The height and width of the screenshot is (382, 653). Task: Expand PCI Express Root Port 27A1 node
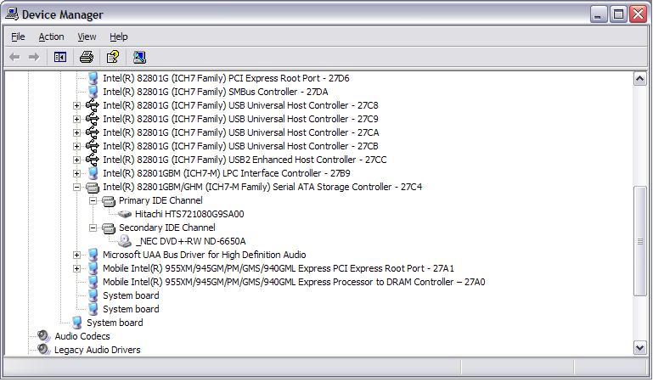tap(76, 268)
